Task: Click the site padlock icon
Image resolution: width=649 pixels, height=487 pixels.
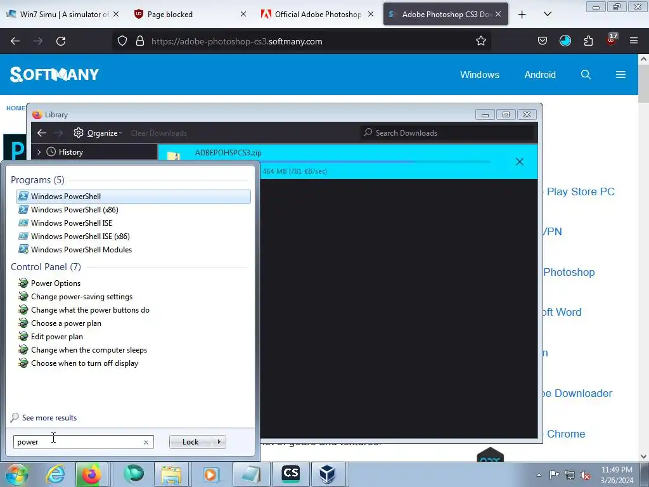Action: 140,41
